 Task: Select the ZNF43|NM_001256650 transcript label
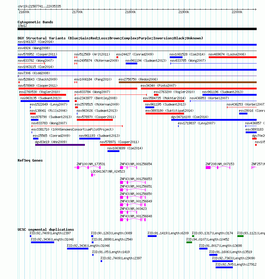click(136, 194)
